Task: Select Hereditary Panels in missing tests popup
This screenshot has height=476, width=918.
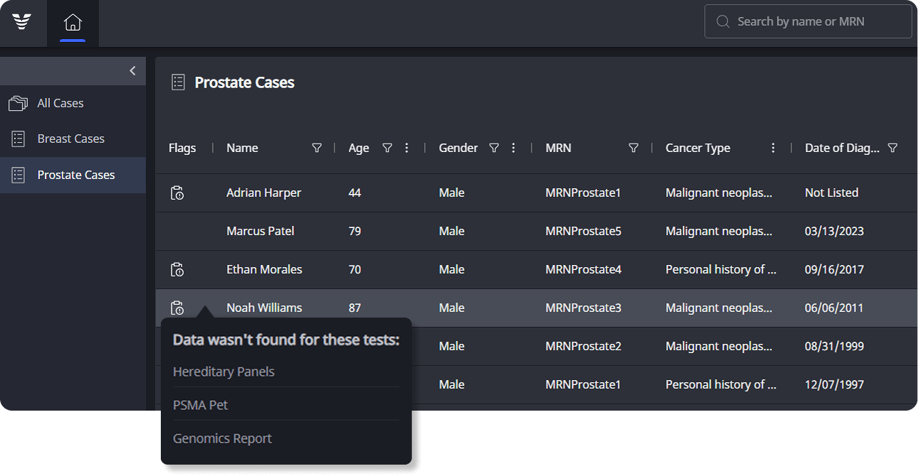Action: [223, 372]
